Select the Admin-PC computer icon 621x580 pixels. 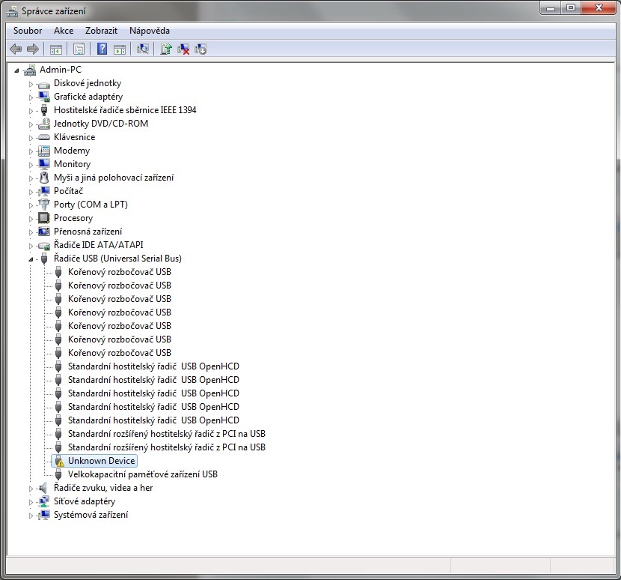(x=30, y=70)
